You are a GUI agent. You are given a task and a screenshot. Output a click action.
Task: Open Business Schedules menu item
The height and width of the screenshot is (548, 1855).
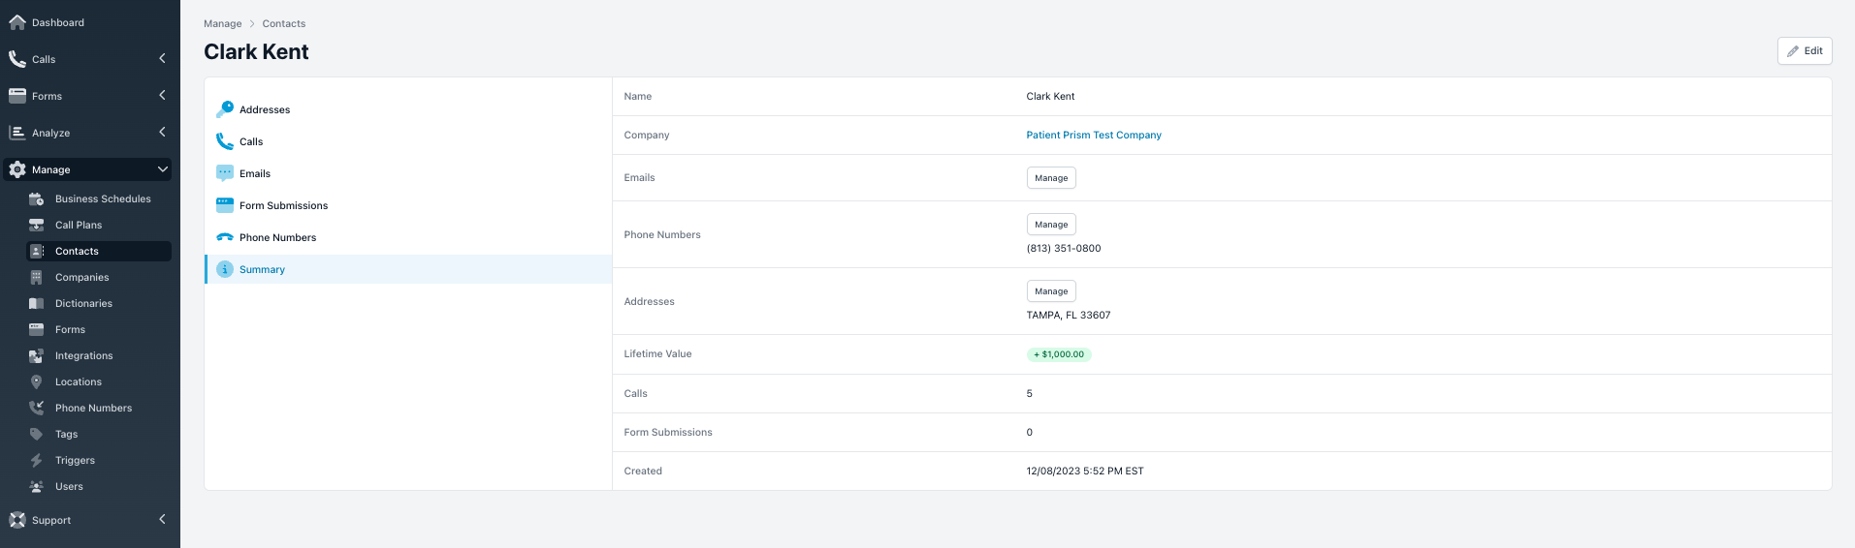point(99,198)
